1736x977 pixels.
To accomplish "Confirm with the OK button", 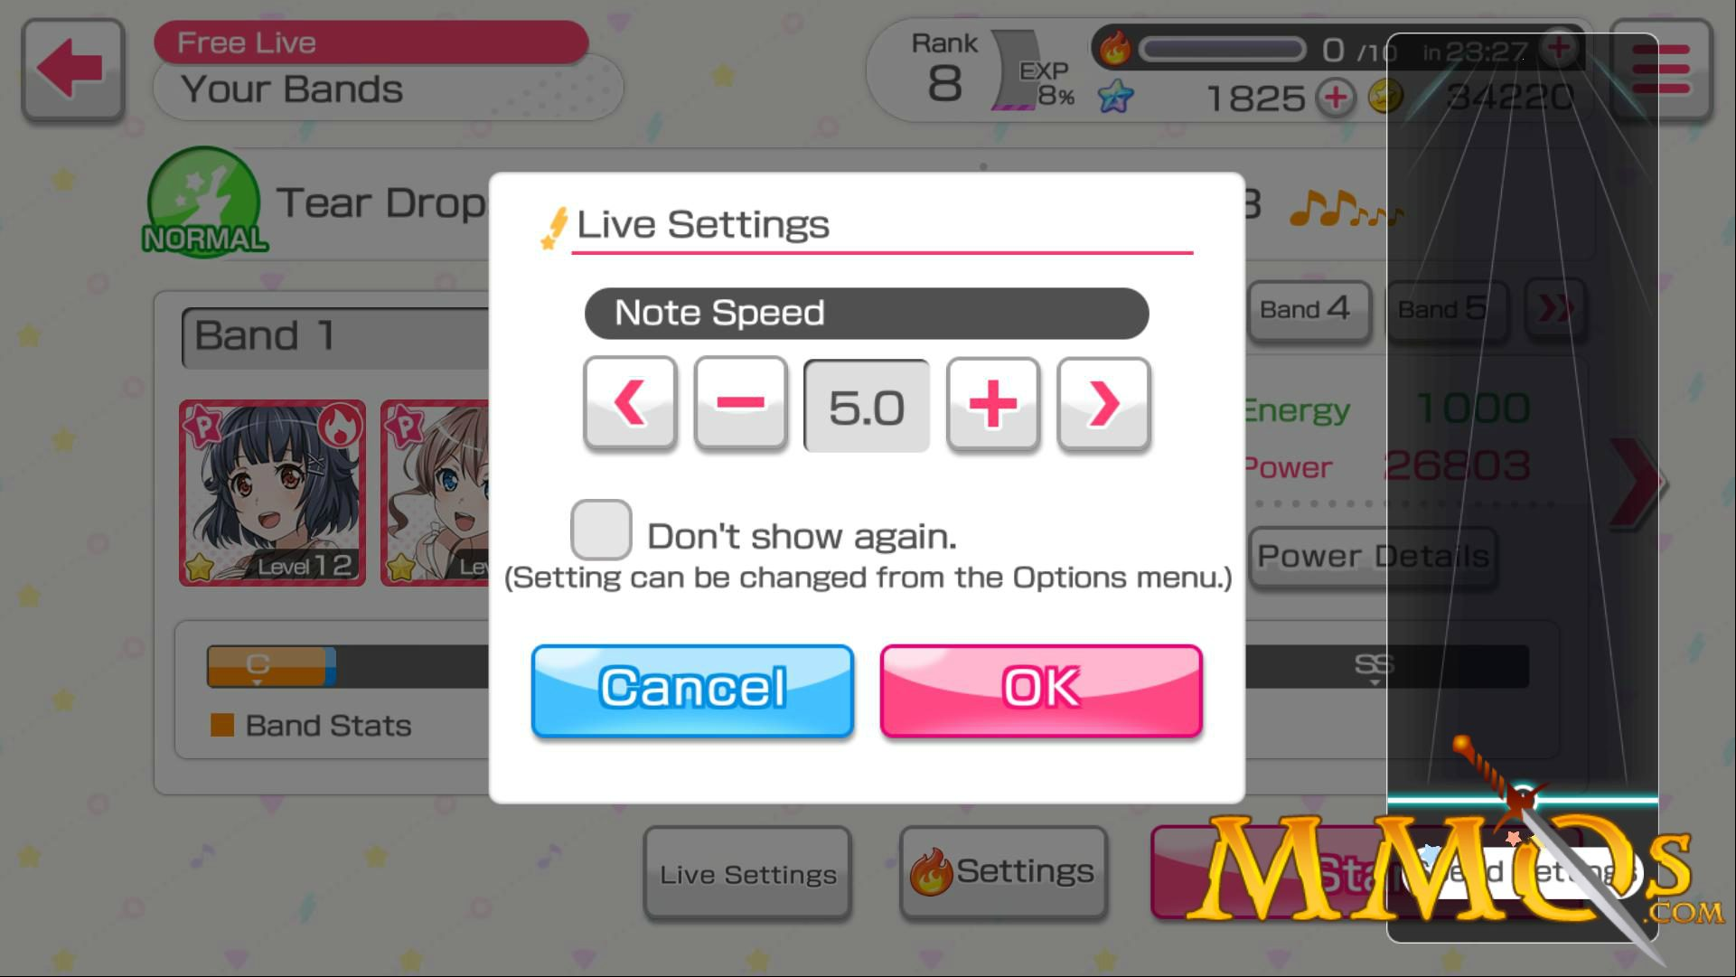I will tap(1041, 690).
